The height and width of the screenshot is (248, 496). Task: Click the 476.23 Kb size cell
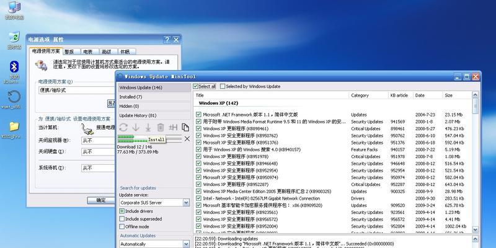pyautogui.click(x=455, y=128)
